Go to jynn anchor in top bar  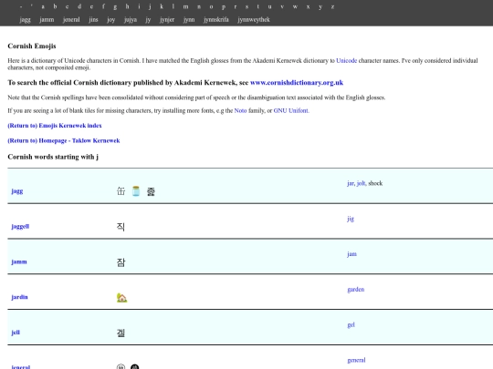tap(189, 20)
